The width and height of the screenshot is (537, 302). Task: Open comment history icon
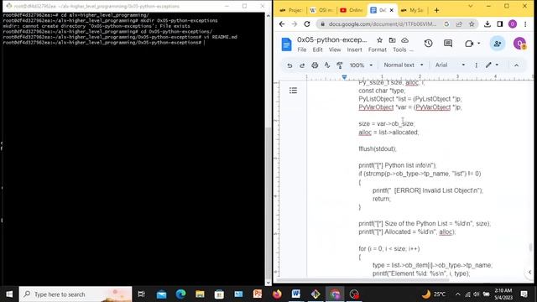click(448, 44)
